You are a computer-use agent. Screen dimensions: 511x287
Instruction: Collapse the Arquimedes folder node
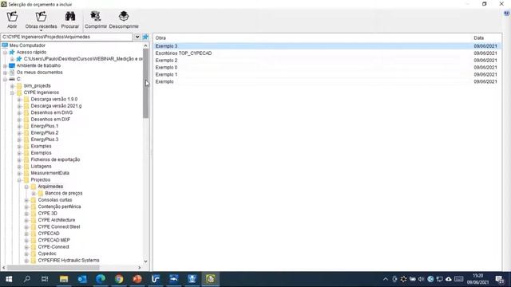point(26,187)
